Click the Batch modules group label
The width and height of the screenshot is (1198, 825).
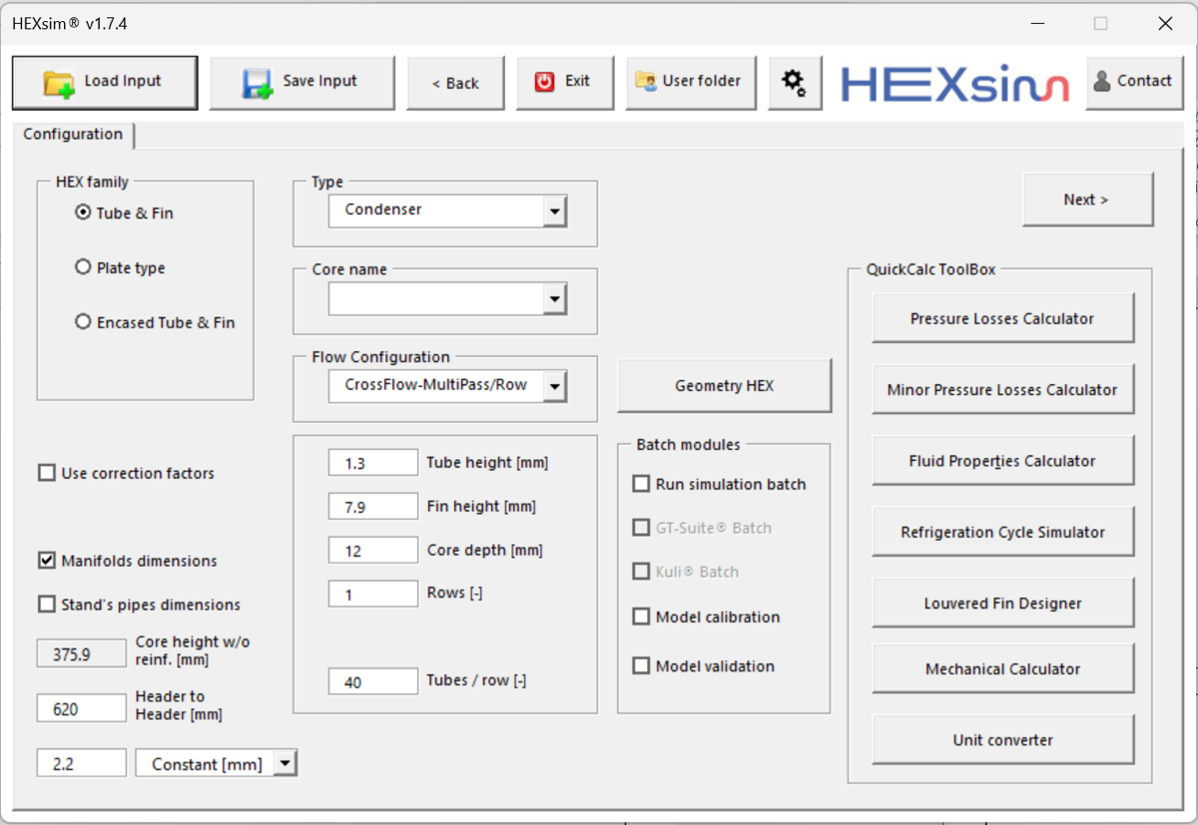pos(688,444)
